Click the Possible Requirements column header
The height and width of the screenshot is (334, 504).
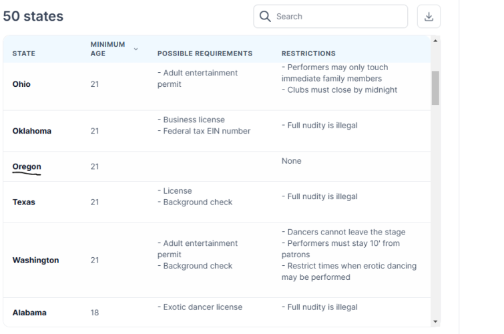[x=205, y=53]
